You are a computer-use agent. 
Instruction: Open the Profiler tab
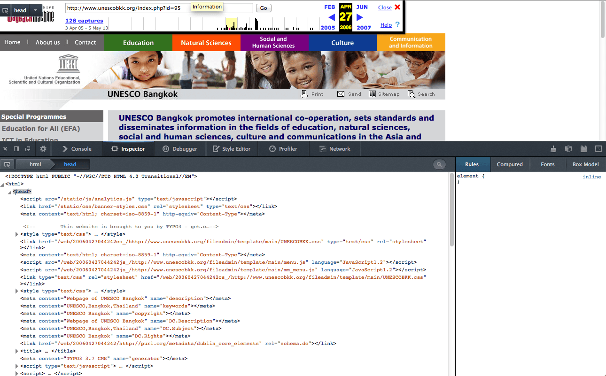(283, 149)
